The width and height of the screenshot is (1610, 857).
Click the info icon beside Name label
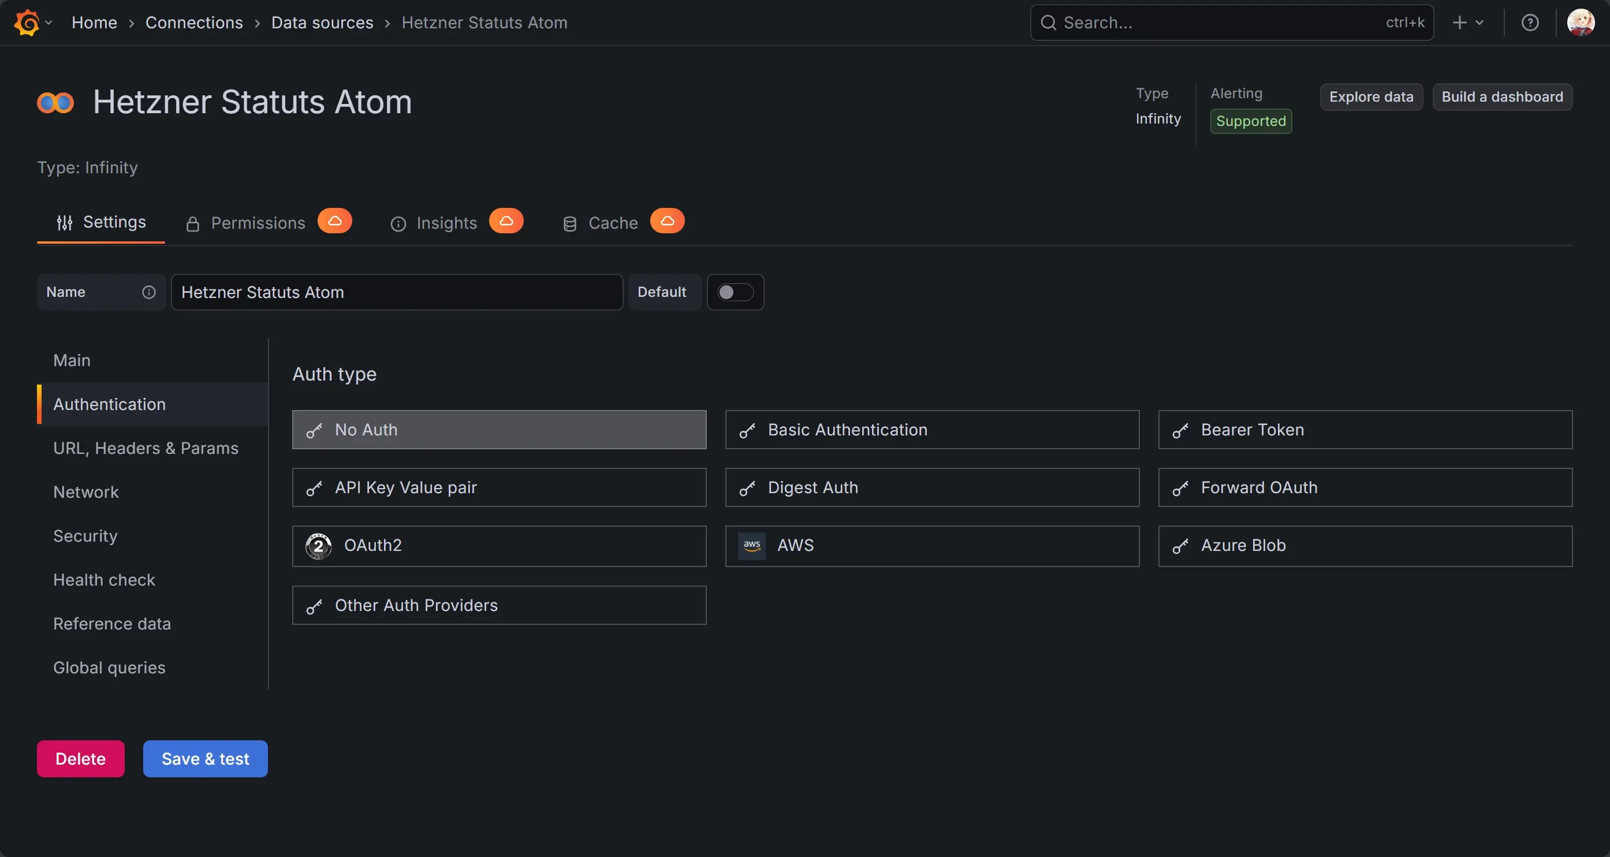click(x=148, y=292)
